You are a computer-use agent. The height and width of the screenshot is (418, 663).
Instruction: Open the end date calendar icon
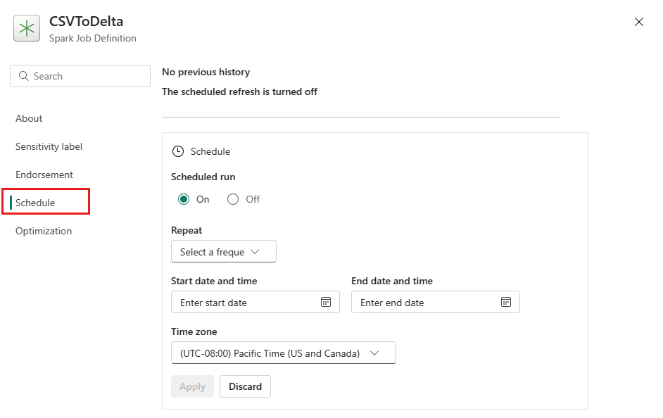[x=506, y=302]
